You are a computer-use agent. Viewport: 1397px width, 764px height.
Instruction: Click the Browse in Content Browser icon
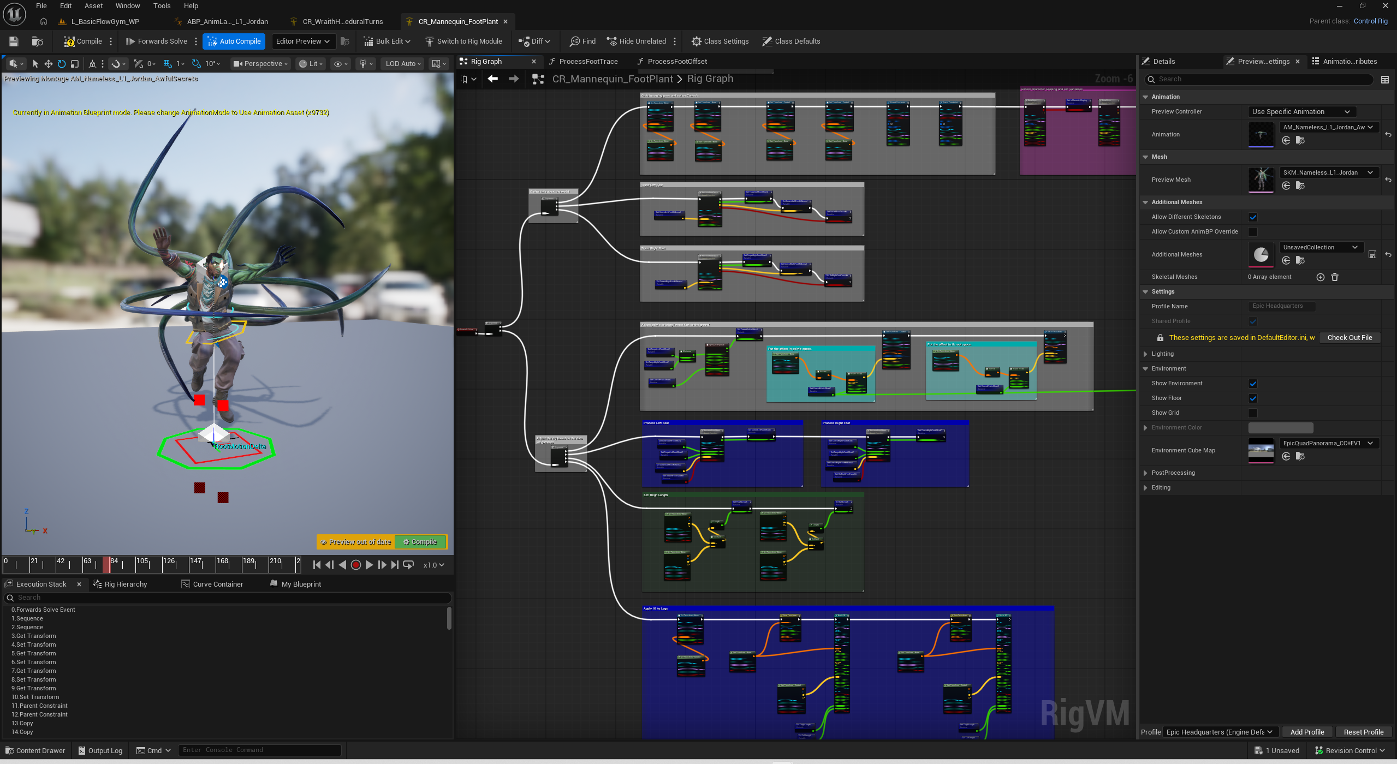coord(37,41)
